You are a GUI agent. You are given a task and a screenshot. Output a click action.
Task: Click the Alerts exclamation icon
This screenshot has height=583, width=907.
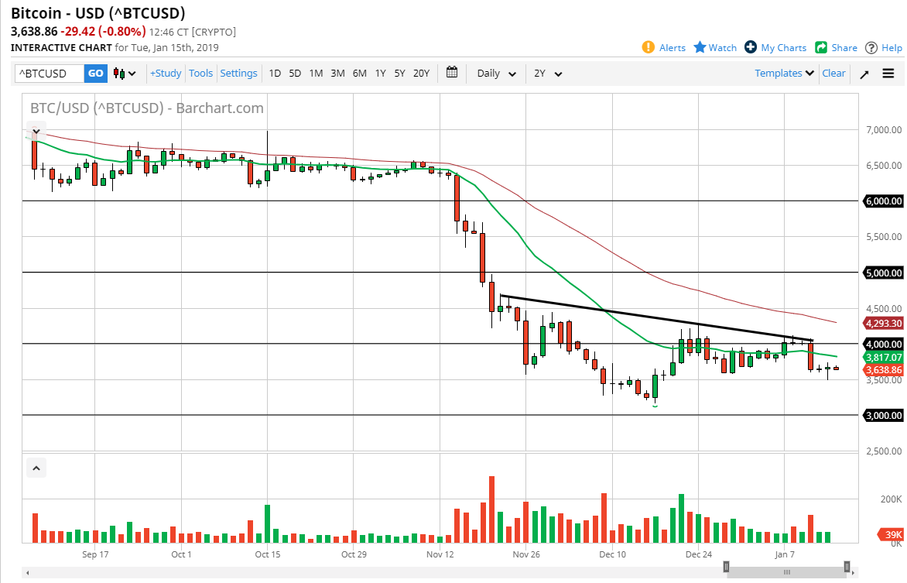coord(649,47)
